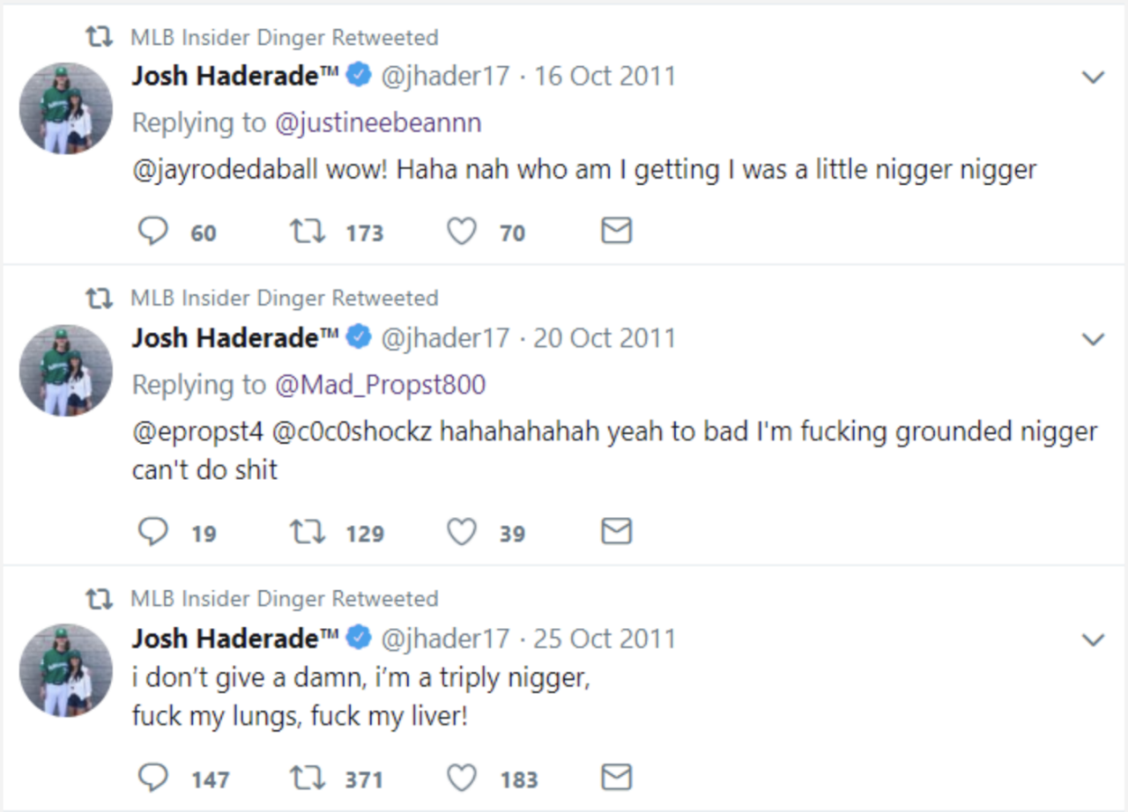
Task: Open Josh Haderade's profile picture on the second tweet
Action: point(65,370)
